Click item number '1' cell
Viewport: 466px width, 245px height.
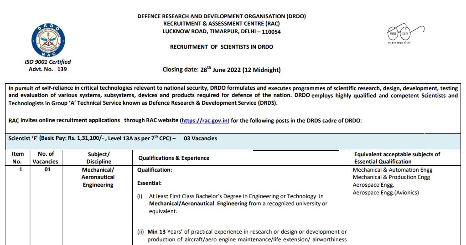(x=21, y=169)
